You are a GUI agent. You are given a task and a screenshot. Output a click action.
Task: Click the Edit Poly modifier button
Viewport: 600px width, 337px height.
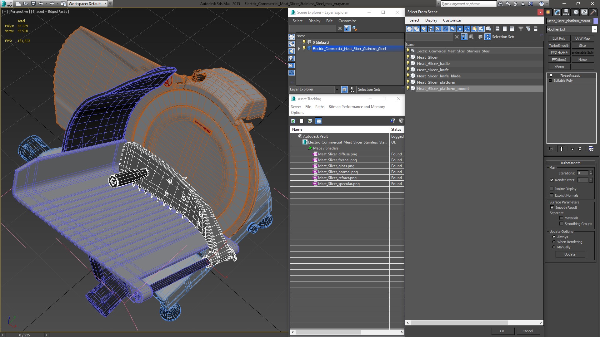(x=559, y=38)
